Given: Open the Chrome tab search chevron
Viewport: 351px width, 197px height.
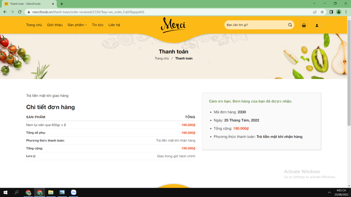Looking at the screenshot, I should pyautogui.click(x=315, y=3).
